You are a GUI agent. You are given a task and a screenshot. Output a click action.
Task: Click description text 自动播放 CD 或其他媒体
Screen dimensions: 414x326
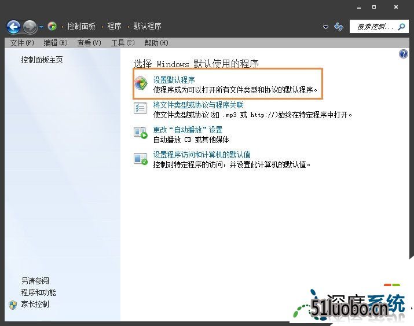tap(191, 140)
